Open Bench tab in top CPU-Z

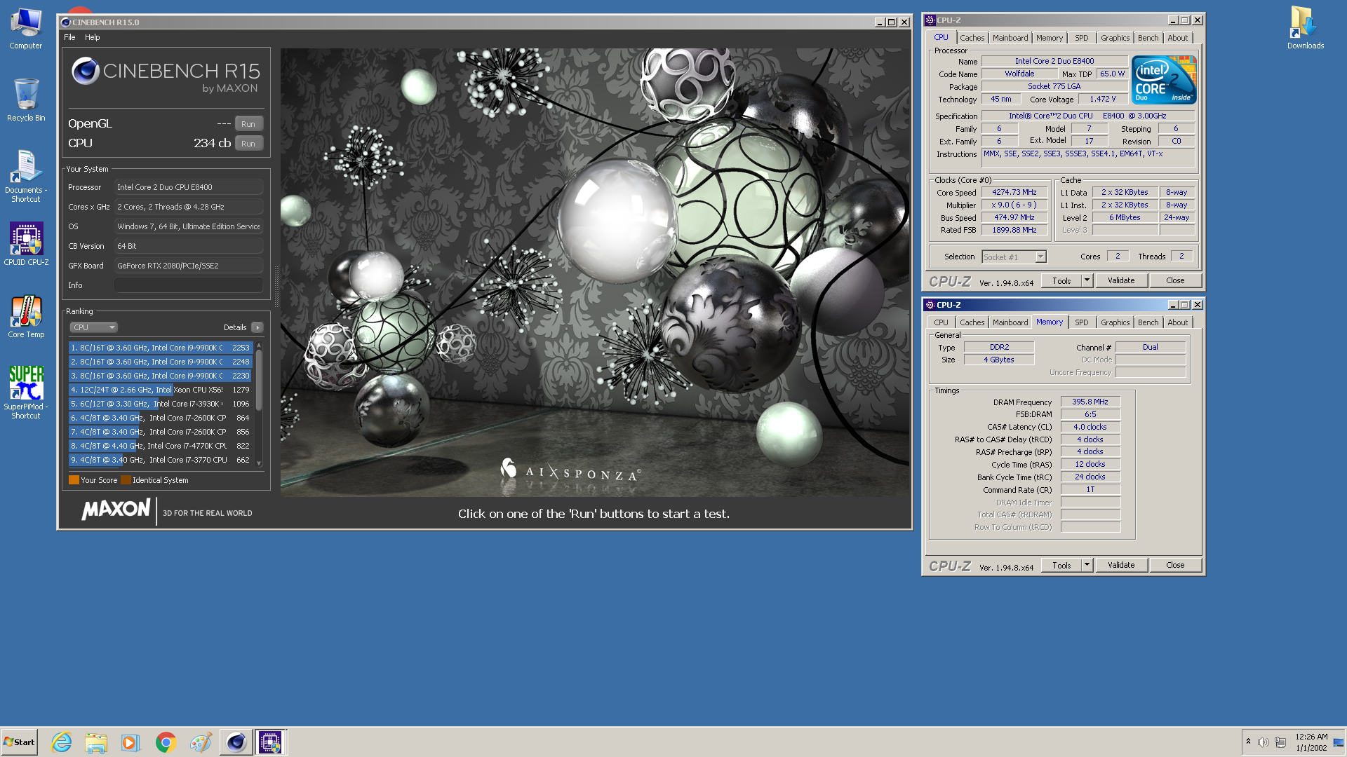tap(1148, 38)
